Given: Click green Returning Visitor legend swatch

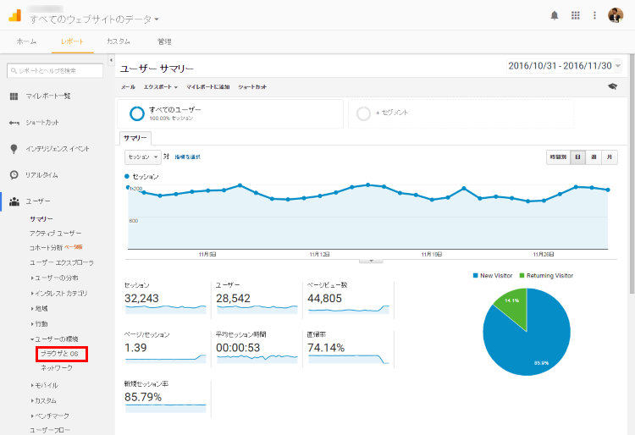Looking at the screenshot, I should pyautogui.click(x=522, y=276).
